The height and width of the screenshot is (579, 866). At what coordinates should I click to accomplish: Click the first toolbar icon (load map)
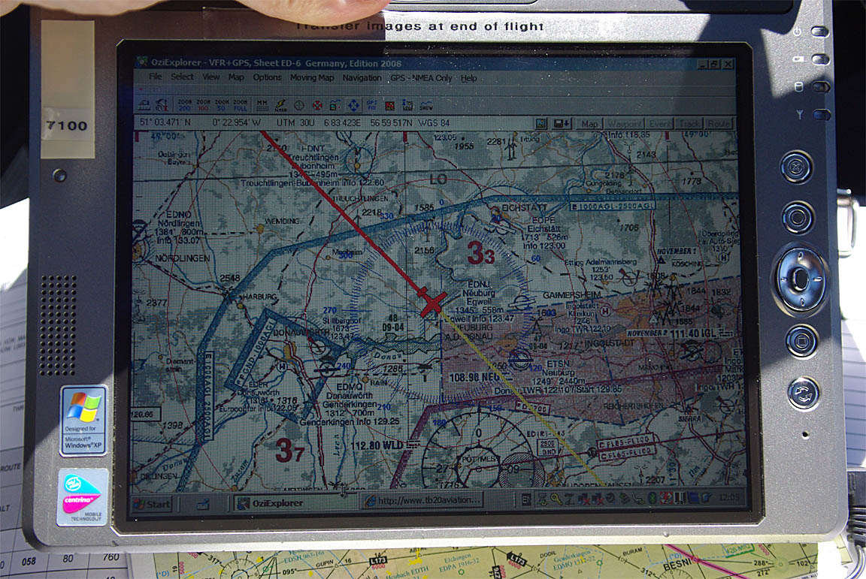click(x=144, y=104)
